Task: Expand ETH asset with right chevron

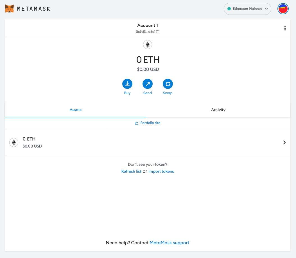Action: pos(284,142)
